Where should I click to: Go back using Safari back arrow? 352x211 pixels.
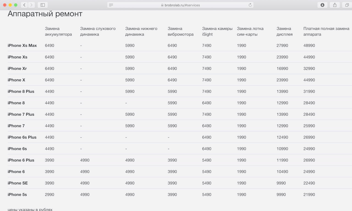pyautogui.click(x=24, y=5)
